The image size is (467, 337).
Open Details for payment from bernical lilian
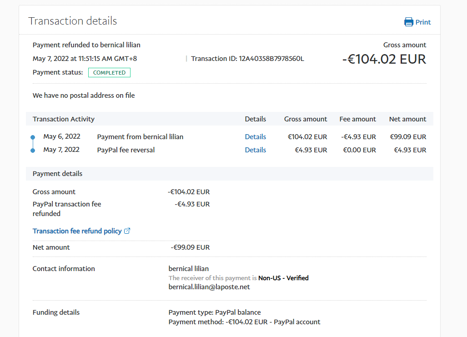[x=255, y=137]
